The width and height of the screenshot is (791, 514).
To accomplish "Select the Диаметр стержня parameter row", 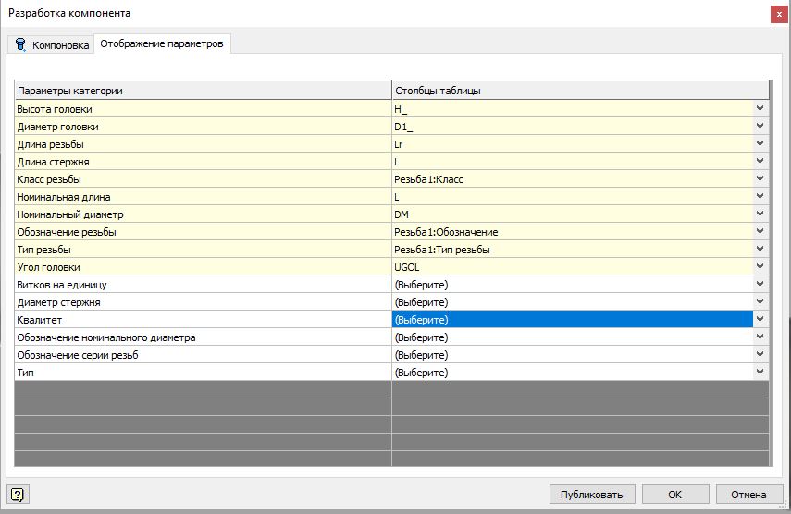I will [x=203, y=302].
